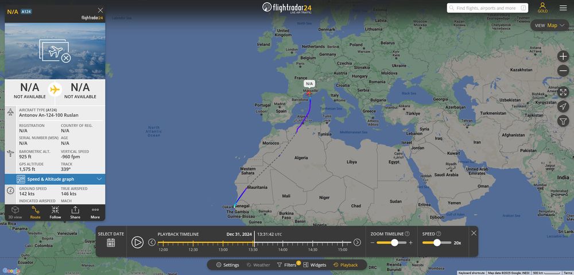
Task: Open map filter funnel button
Action: click(563, 121)
